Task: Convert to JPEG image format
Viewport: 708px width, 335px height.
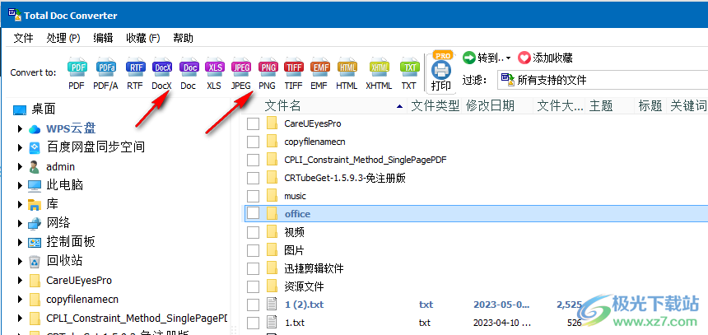Action: coord(241,67)
